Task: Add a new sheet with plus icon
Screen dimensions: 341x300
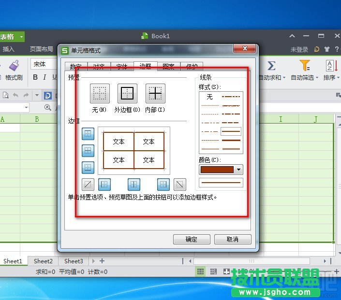Action: click(102, 261)
